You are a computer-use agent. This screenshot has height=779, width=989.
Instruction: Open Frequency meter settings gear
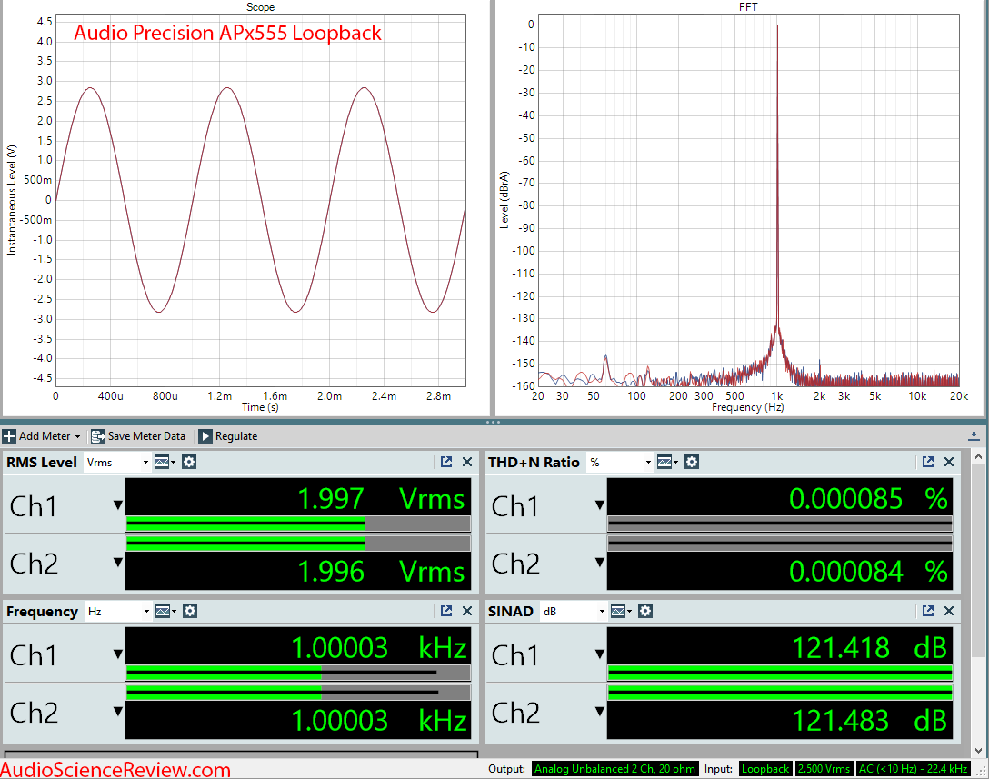tap(190, 611)
